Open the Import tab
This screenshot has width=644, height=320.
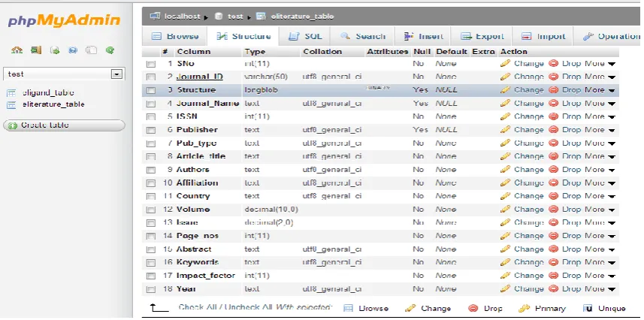point(543,36)
